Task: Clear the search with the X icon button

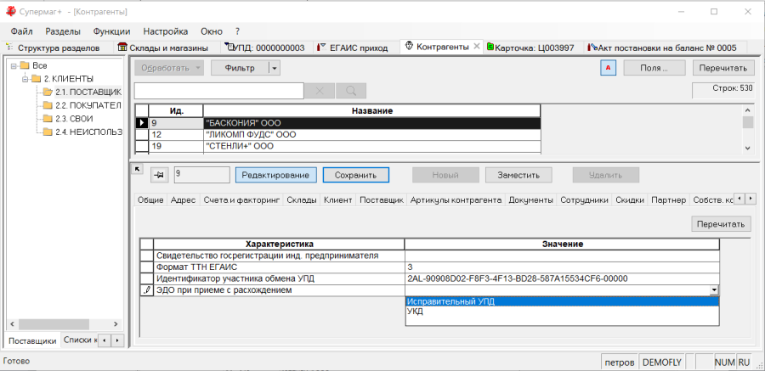Action: pos(320,91)
